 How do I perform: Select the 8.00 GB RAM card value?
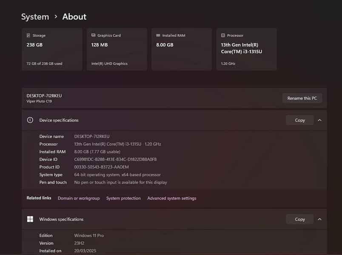pyautogui.click(x=165, y=45)
